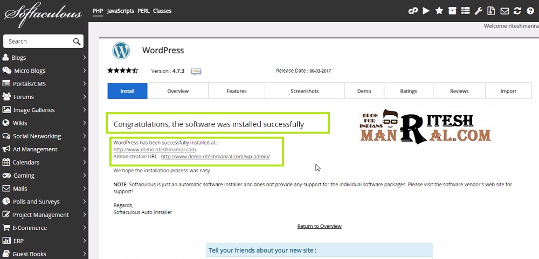Click the changelog note icon beside version
The image size is (539, 259).
pyautogui.click(x=196, y=72)
